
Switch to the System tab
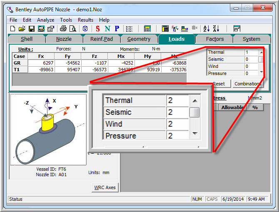252,39
